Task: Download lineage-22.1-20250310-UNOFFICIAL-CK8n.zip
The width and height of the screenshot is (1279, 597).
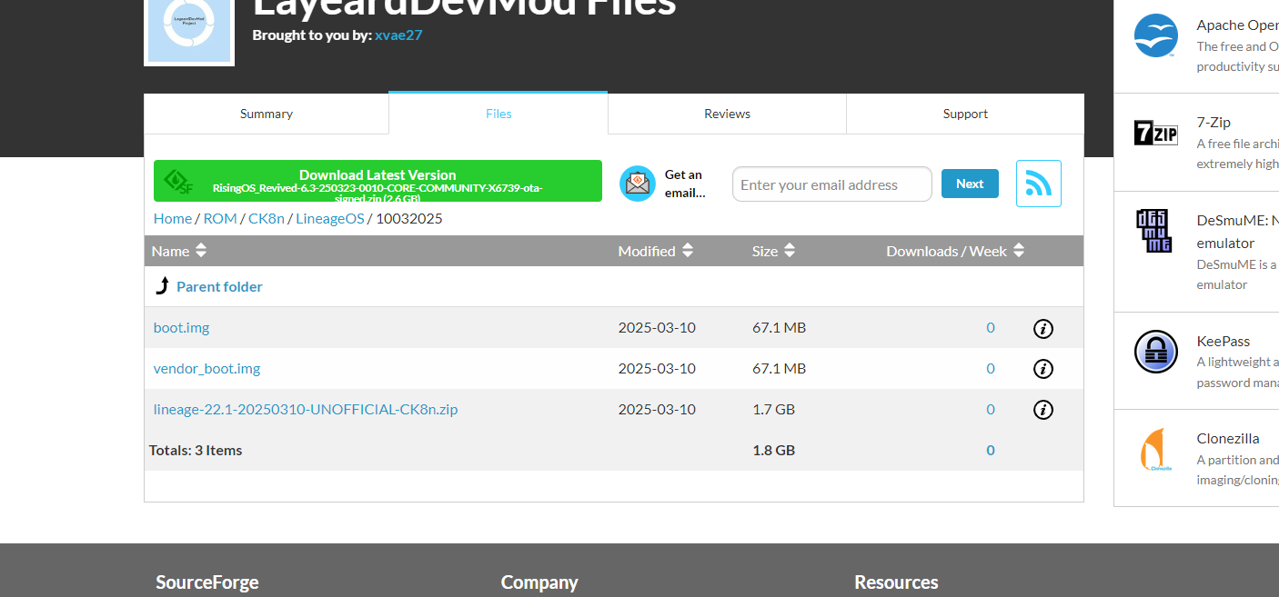Action: (306, 409)
